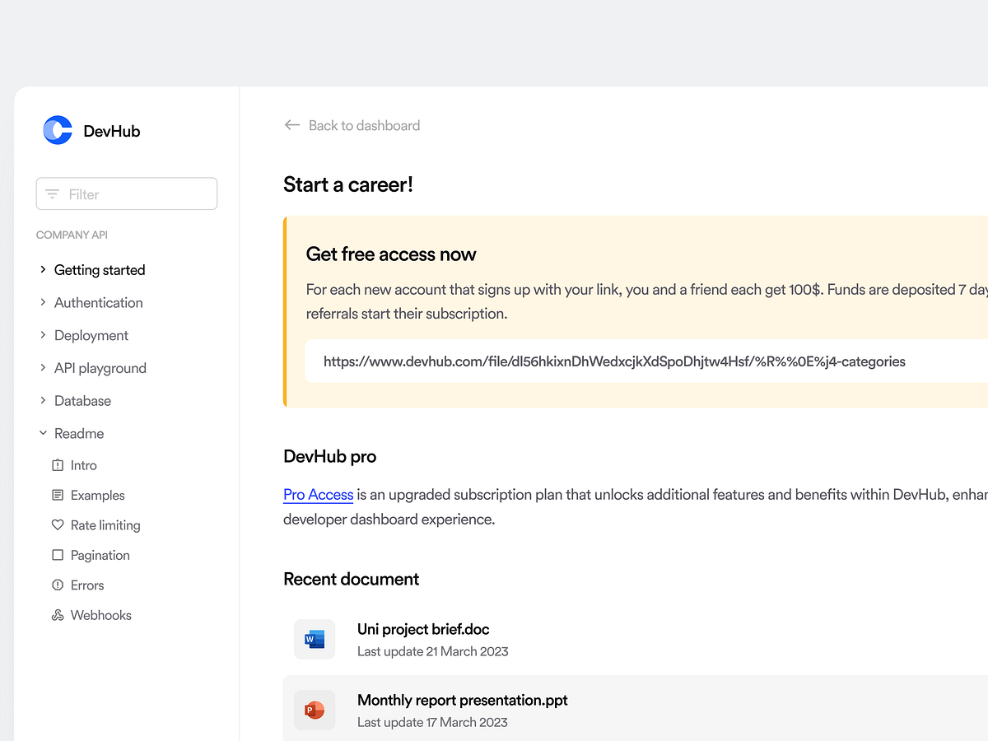Click the Rate limiting heart icon
The width and height of the screenshot is (988, 741).
click(x=58, y=525)
